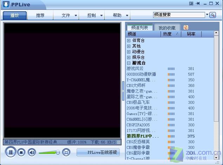Select the 推荐 tab
Viewport: 223px width, 165px height.
pos(40,15)
